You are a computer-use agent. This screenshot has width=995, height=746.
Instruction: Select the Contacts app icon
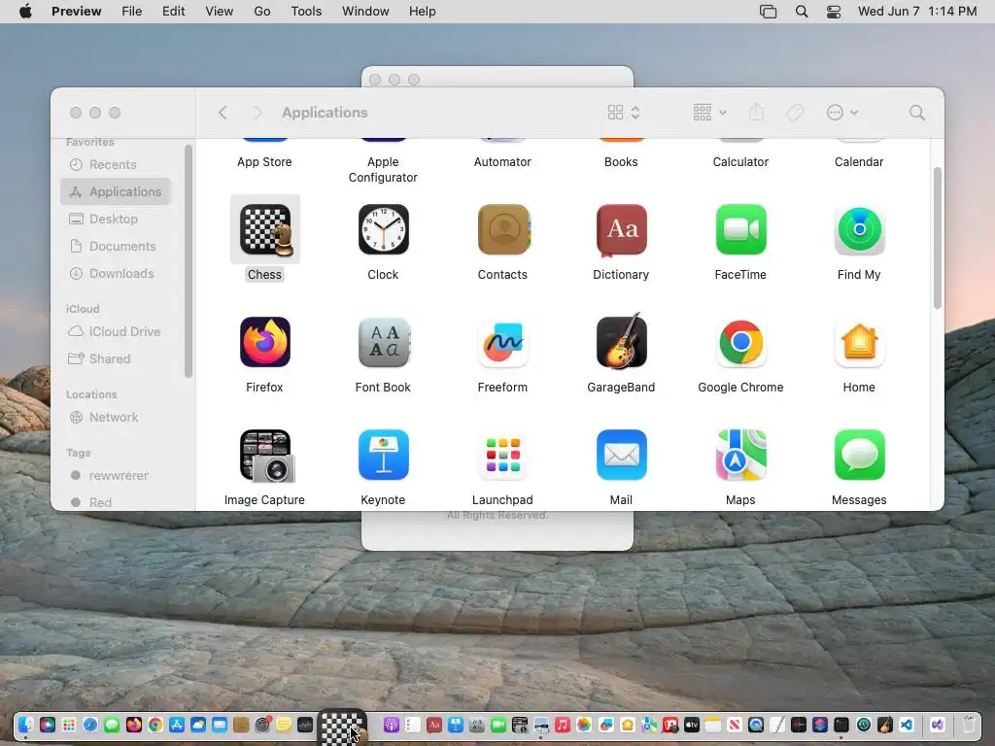point(502,229)
